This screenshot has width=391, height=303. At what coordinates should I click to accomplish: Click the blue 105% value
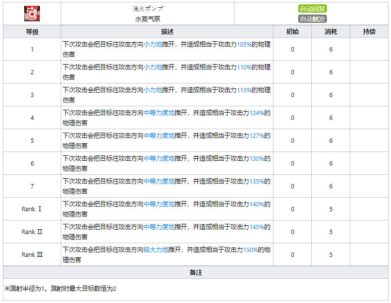(x=244, y=44)
